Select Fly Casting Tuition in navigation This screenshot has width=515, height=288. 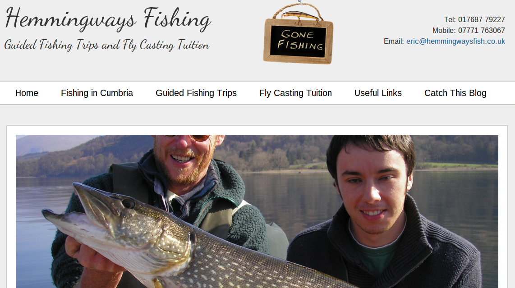coord(295,93)
